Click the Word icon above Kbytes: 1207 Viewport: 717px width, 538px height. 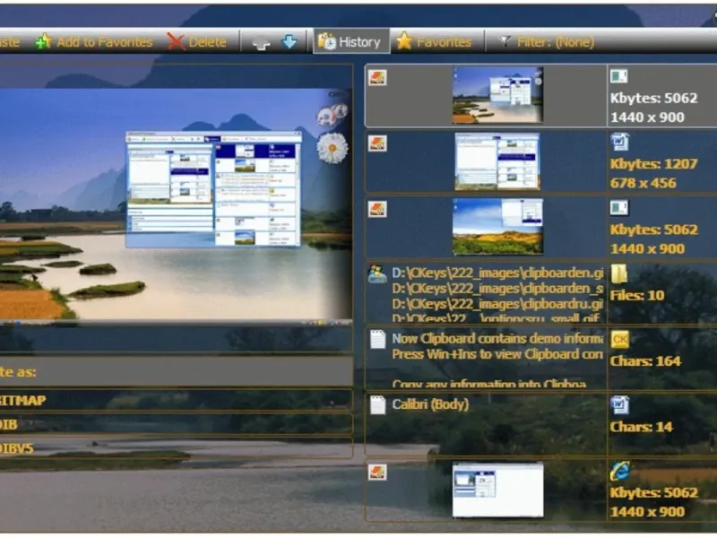[619, 142]
